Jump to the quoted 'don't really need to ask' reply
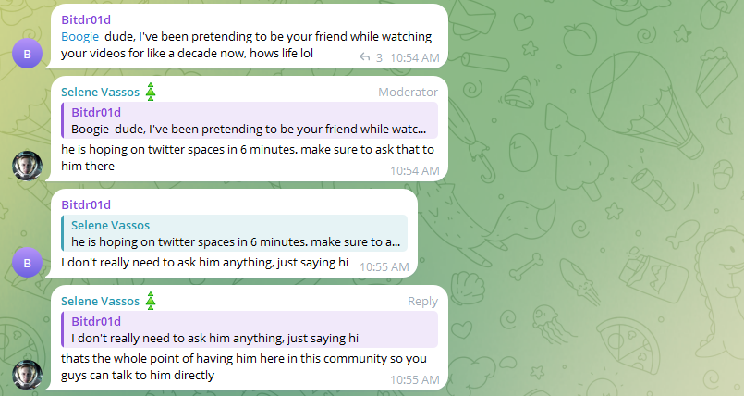744x396 pixels. coord(250,329)
